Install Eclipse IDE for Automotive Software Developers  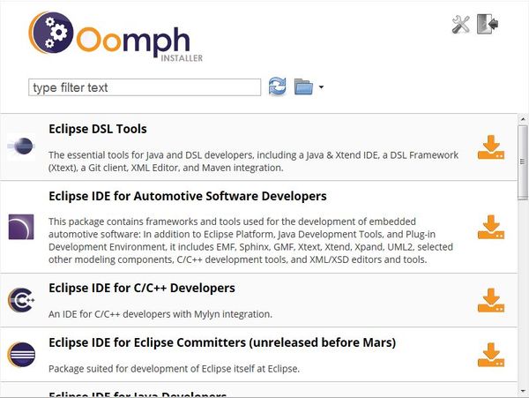(x=491, y=227)
